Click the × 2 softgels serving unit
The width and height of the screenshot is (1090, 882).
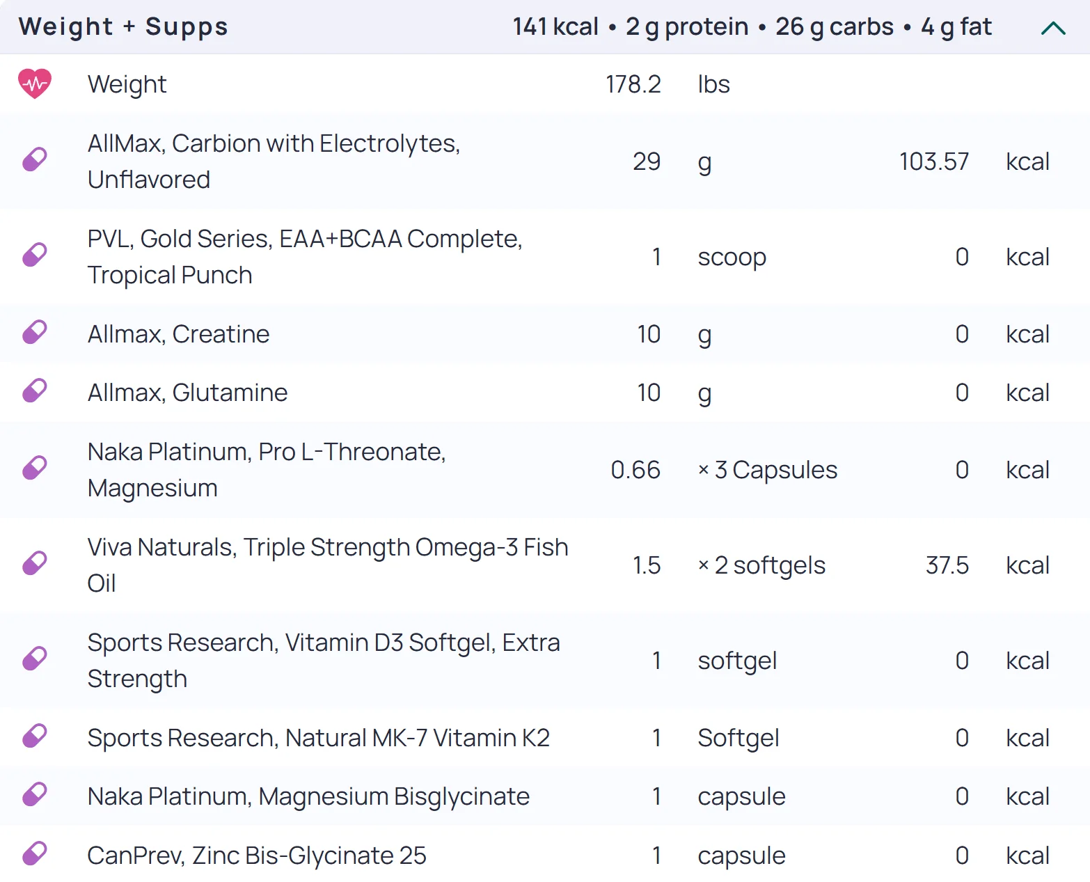click(761, 565)
